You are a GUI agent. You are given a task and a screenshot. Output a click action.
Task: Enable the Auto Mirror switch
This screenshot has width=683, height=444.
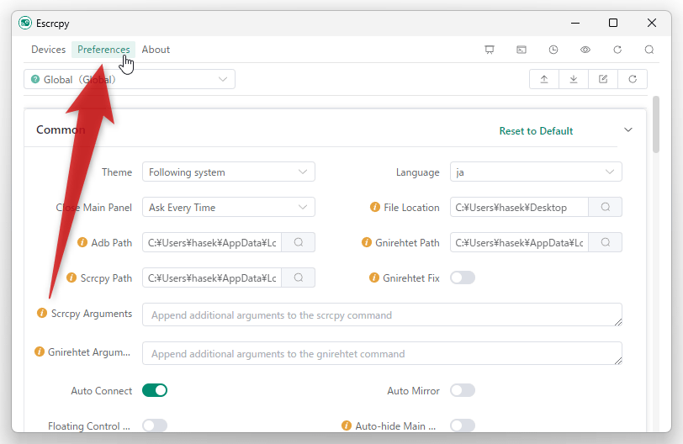tap(463, 390)
